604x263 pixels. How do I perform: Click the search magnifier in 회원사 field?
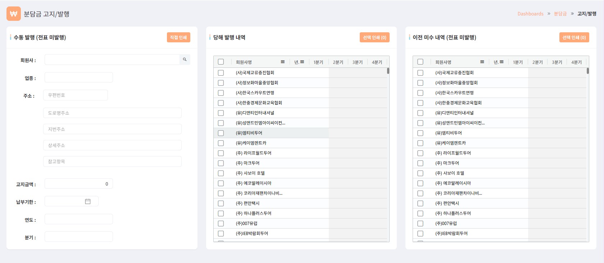tap(185, 60)
